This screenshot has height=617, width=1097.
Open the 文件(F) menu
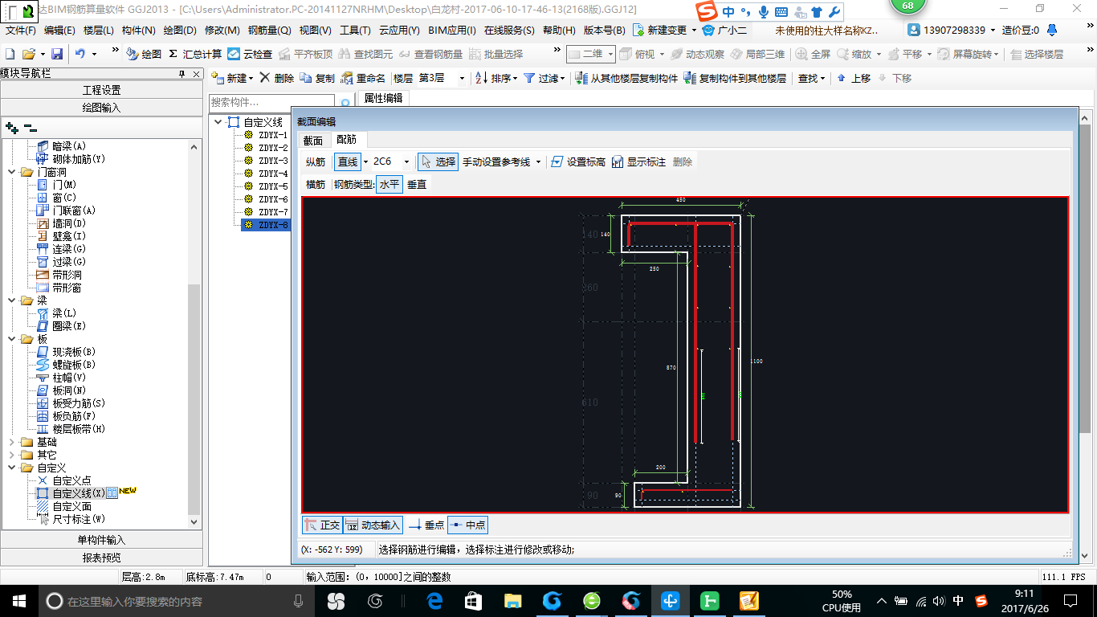(21, 30)
